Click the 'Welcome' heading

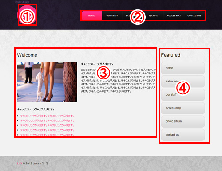(27, 55)
